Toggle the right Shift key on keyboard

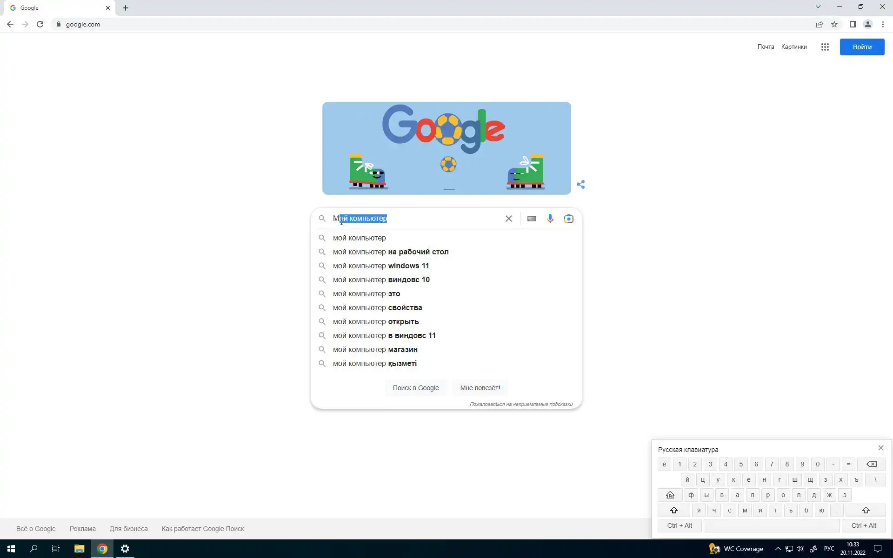coord(866,511)
